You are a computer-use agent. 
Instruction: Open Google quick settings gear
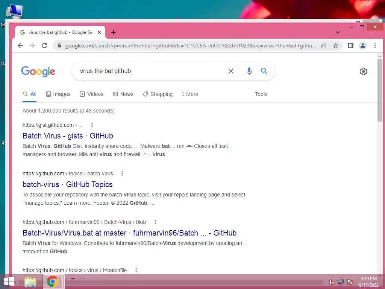pyautogui.click(x=364, y=71)
